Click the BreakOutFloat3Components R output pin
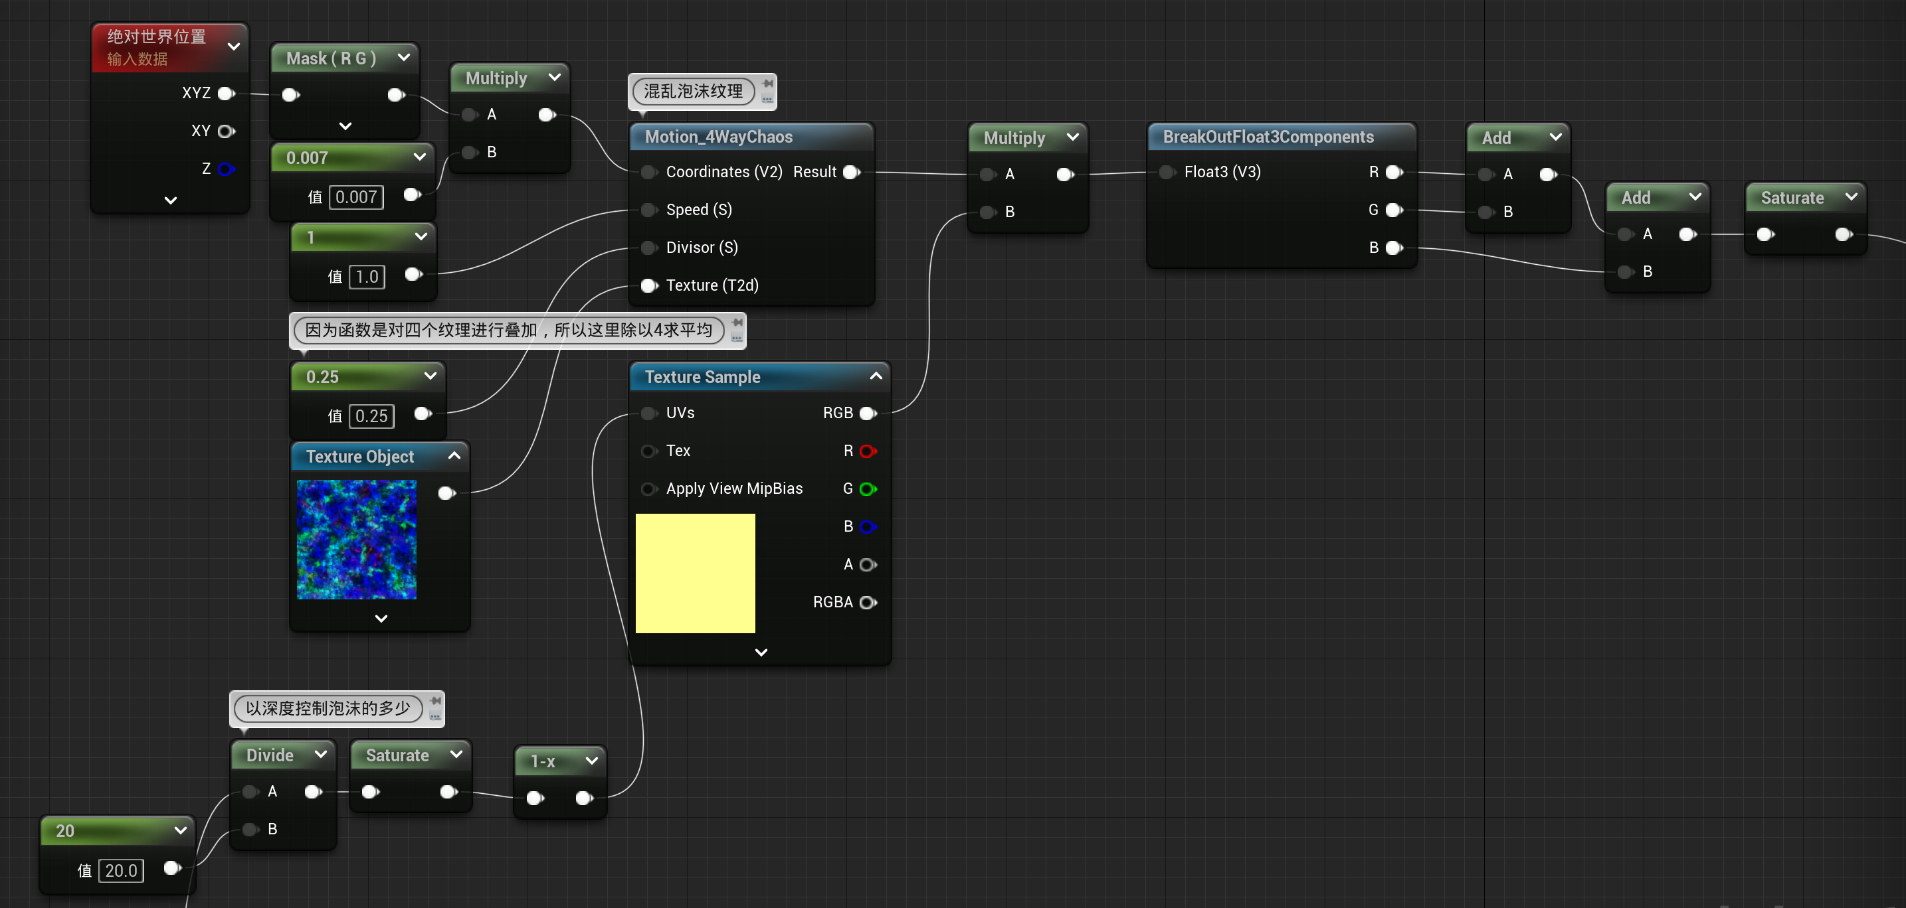1906x908 pixels. (1394, 173)
